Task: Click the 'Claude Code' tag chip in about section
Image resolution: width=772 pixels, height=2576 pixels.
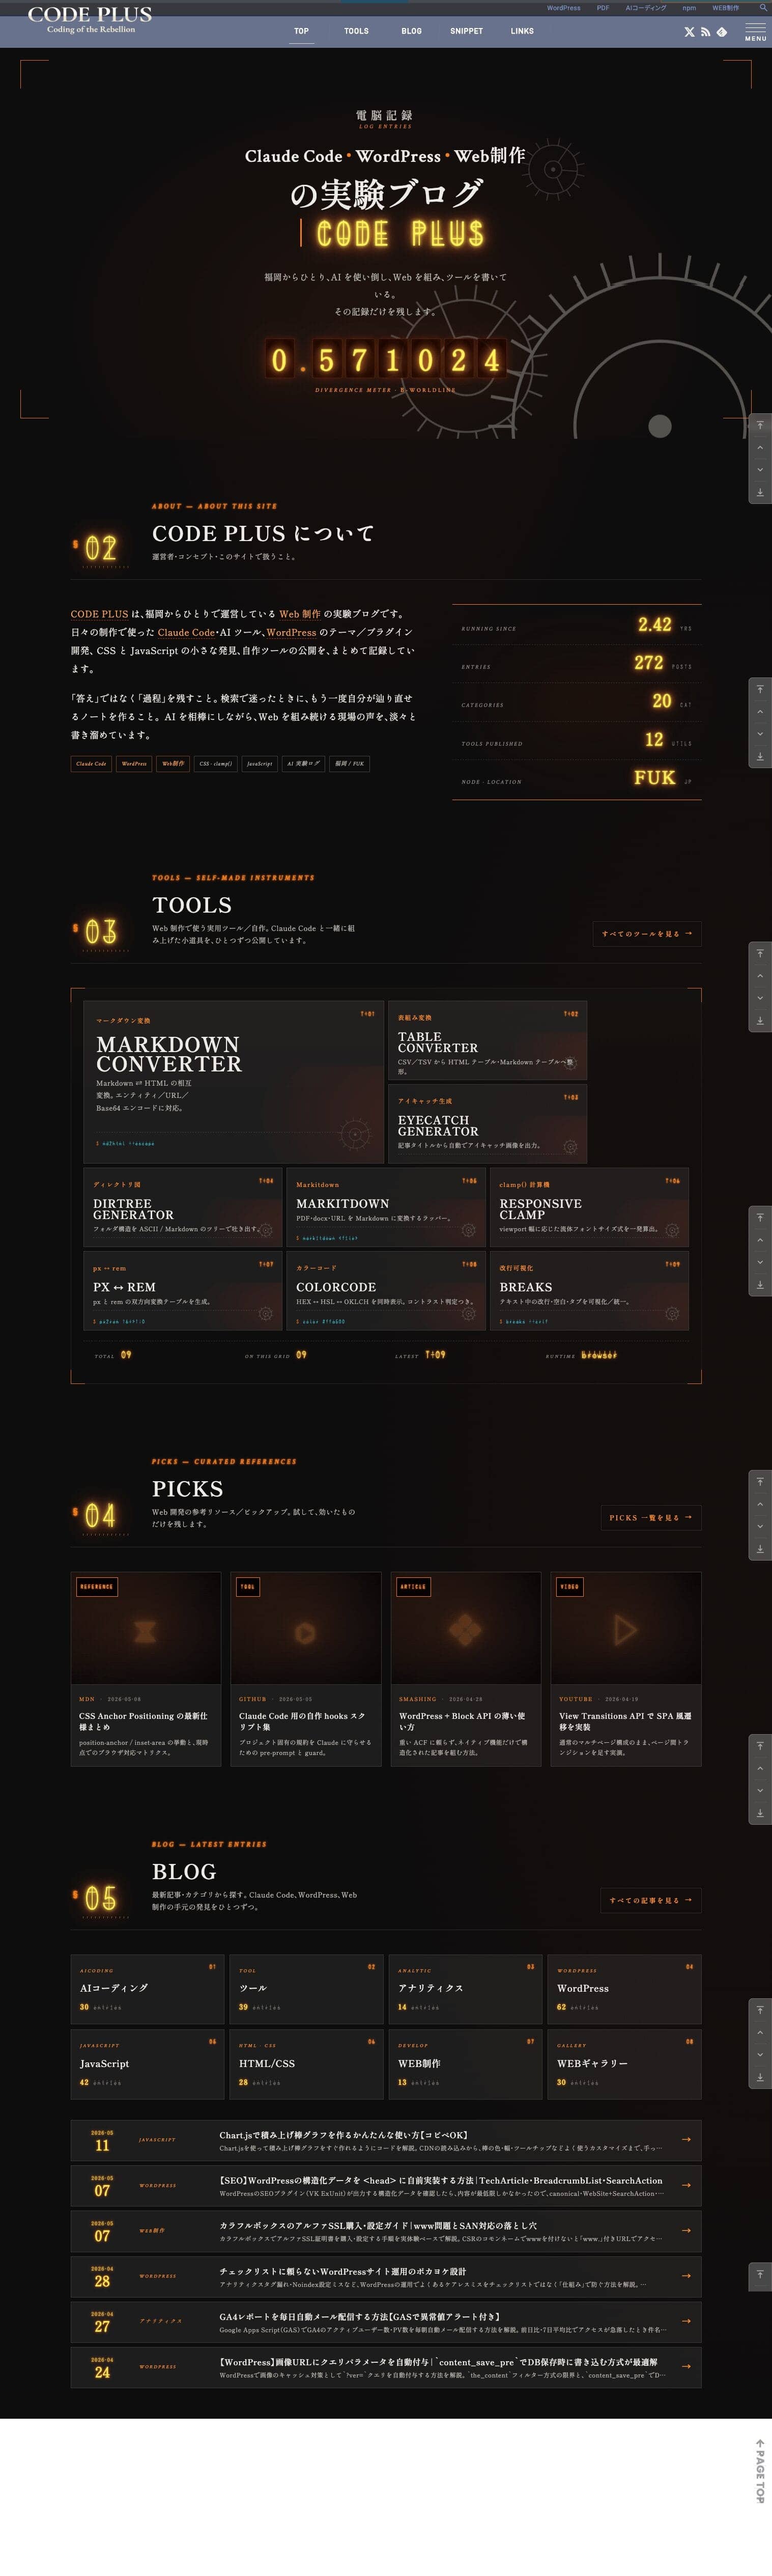Action: (91, 763)
